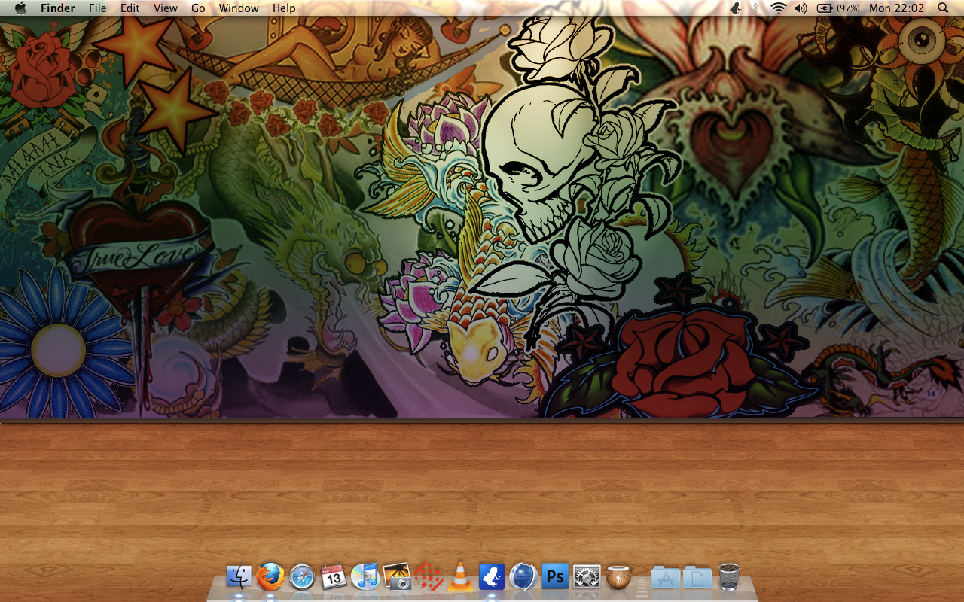Open Applications folder stack in dock
Image resolution: width=964 pixels, height=602 pixels.
click(x=666, y=577)
